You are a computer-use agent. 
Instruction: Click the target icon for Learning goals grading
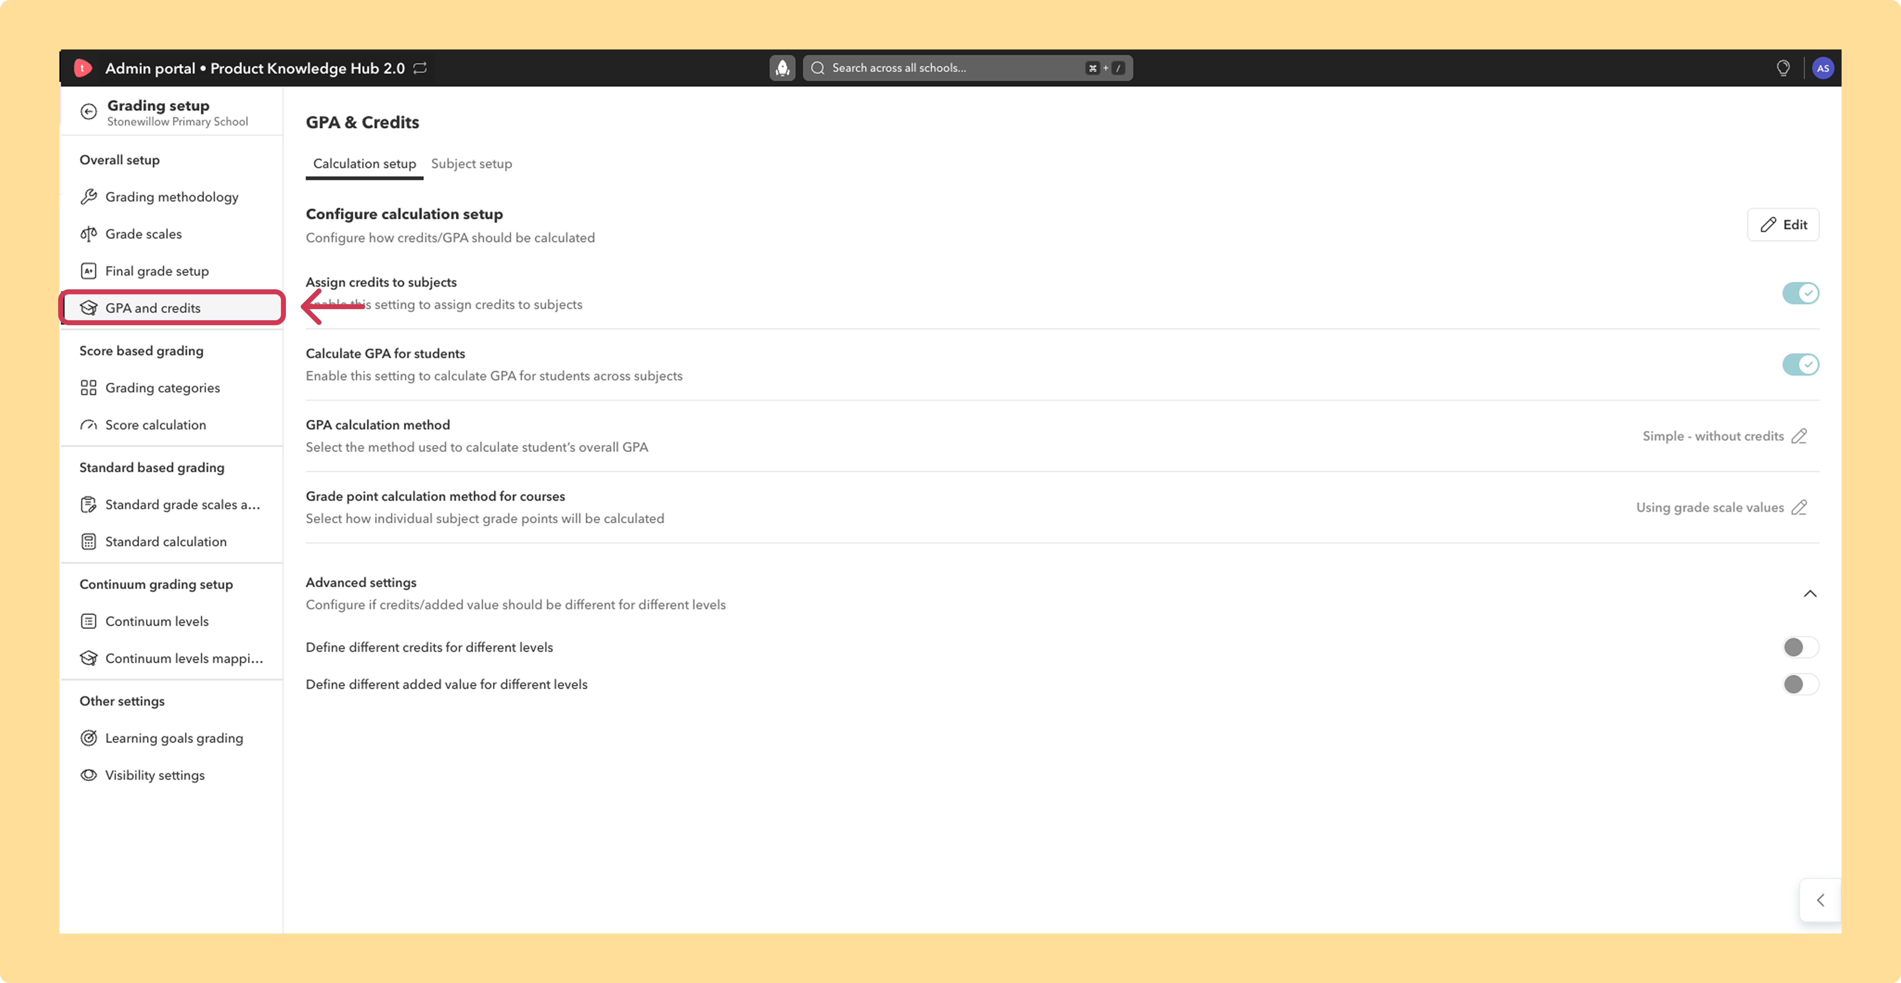(88, 738)
